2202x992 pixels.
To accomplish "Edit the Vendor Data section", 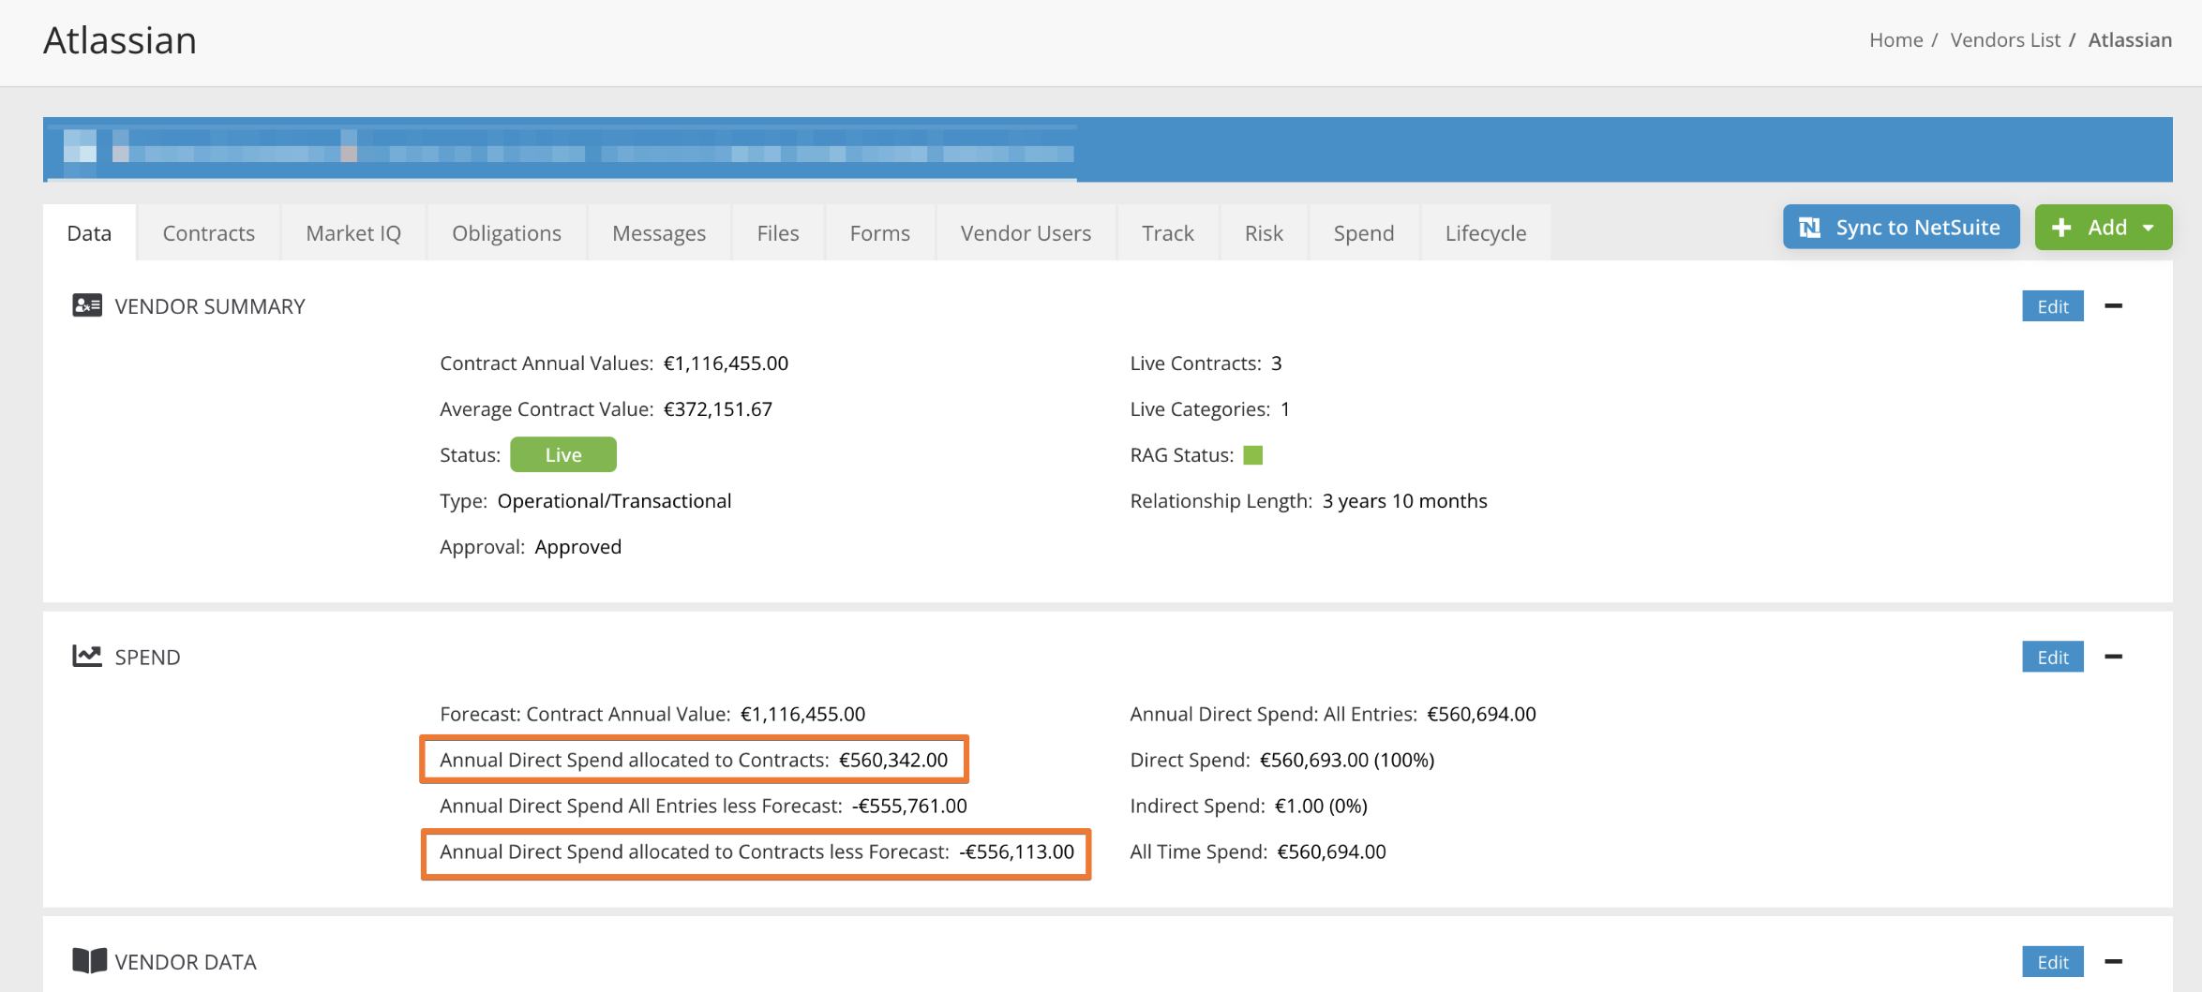I will coord(2053,962).
